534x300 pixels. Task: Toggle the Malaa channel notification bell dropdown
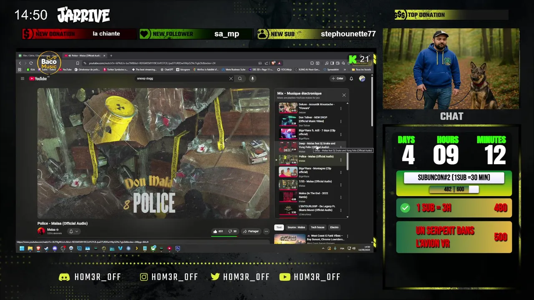[73, 231]
